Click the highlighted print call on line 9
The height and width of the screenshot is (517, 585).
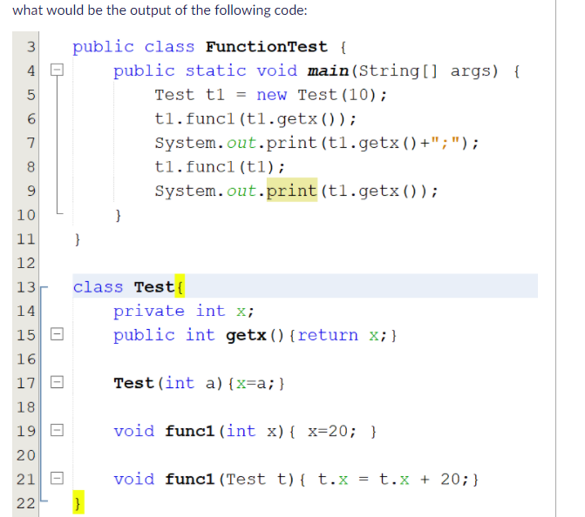click(292, 190)
